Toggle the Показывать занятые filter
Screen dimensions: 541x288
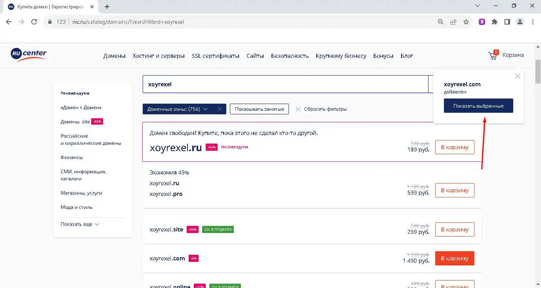point(259,109)
